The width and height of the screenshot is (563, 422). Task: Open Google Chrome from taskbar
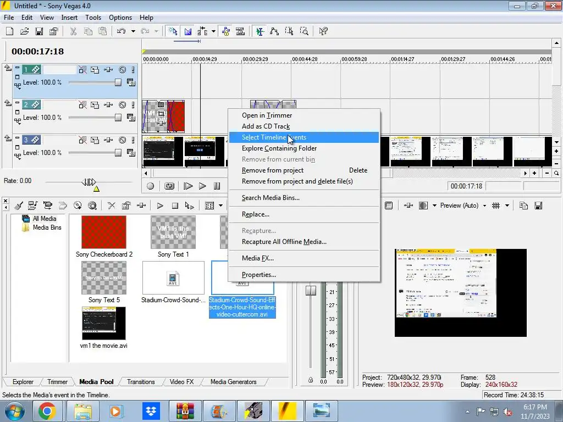(x=47, y=411)
